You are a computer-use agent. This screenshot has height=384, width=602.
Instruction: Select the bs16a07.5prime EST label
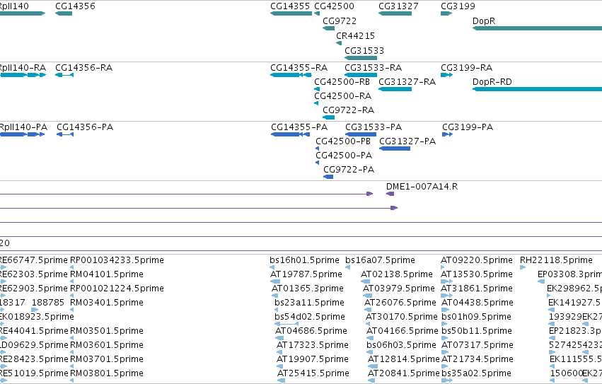coord(380,260)
